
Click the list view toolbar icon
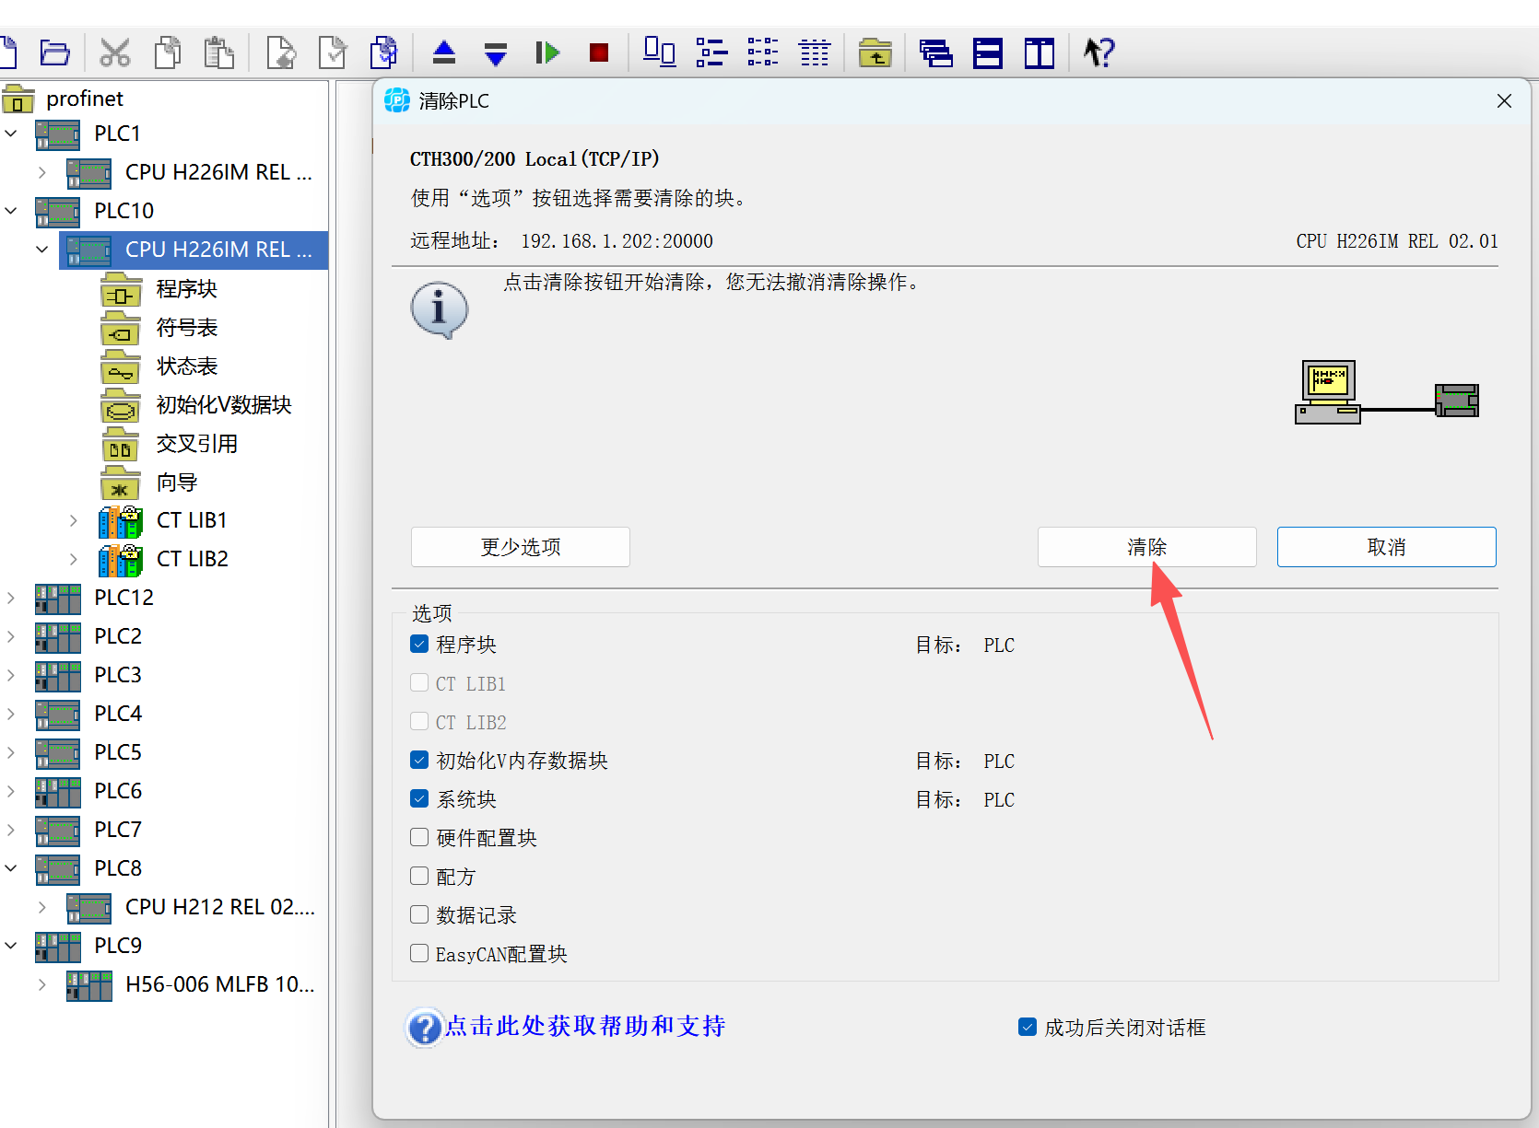pyautogui.click(x=763, y=52)
